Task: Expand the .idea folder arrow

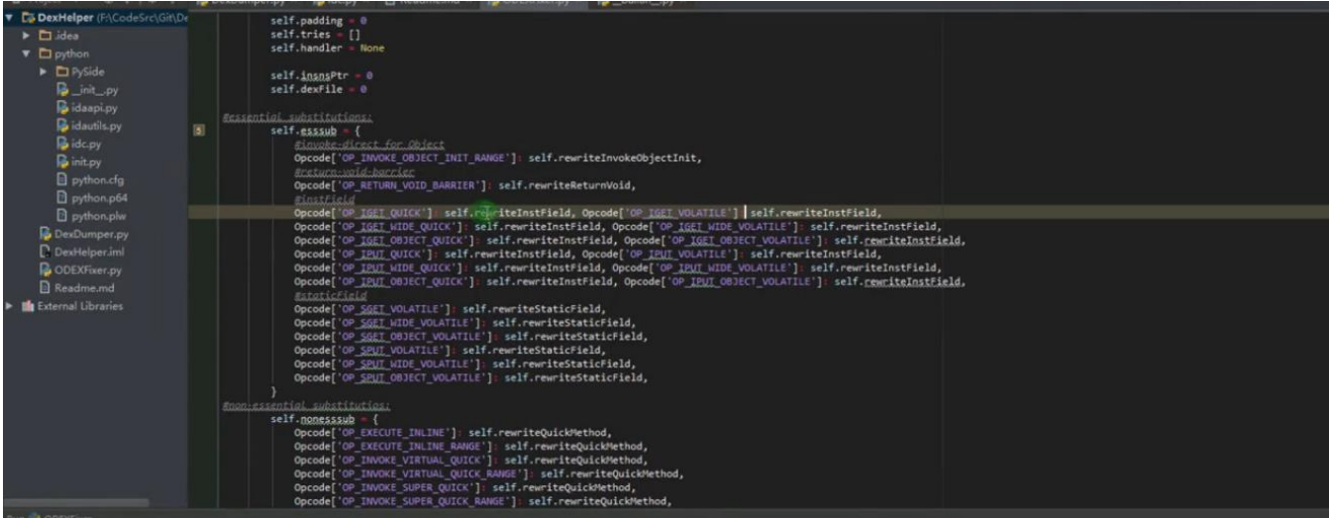Action: 27,37
